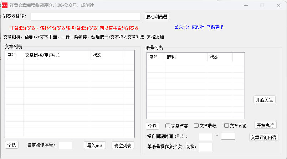Image resolution: width=287 pixels, height=159 pixels.
Task: Click the 昵称 column header in 账号列表
Action: tap(186, 57)
